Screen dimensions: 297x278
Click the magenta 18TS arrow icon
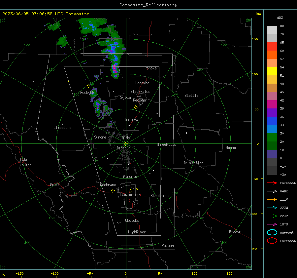point(272,224)
